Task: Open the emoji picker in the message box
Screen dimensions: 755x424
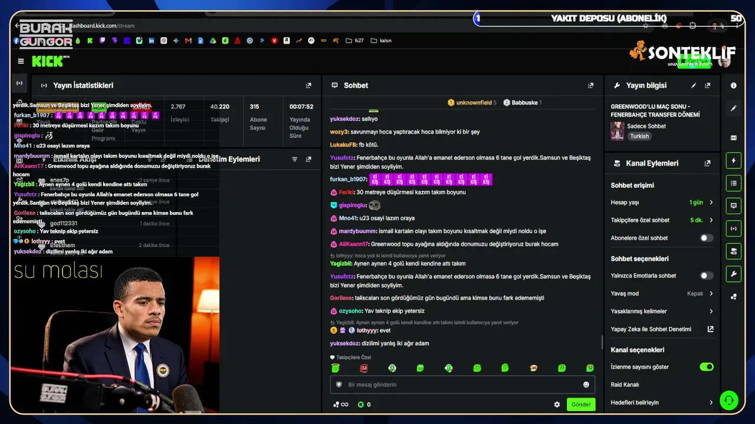Action: [586, 385]
